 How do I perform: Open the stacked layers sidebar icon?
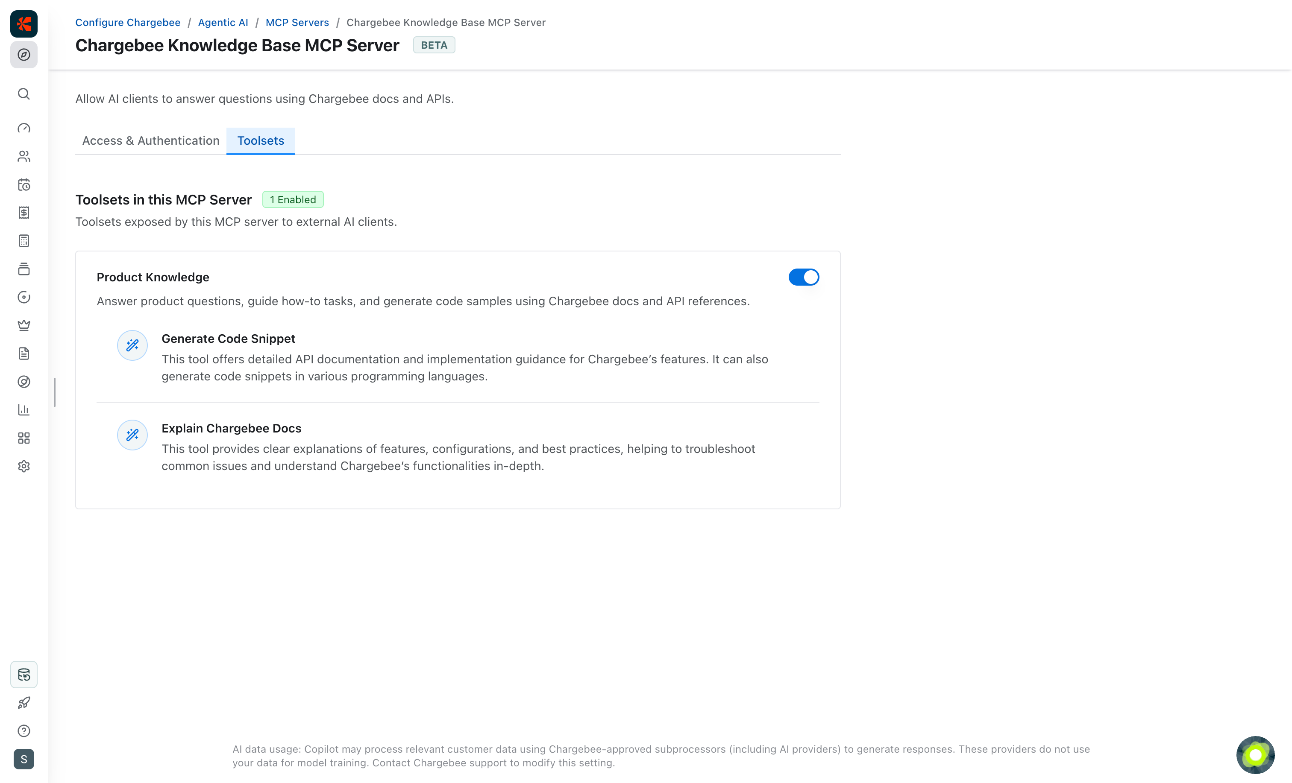pyautogui.click(x=23, y=269)
